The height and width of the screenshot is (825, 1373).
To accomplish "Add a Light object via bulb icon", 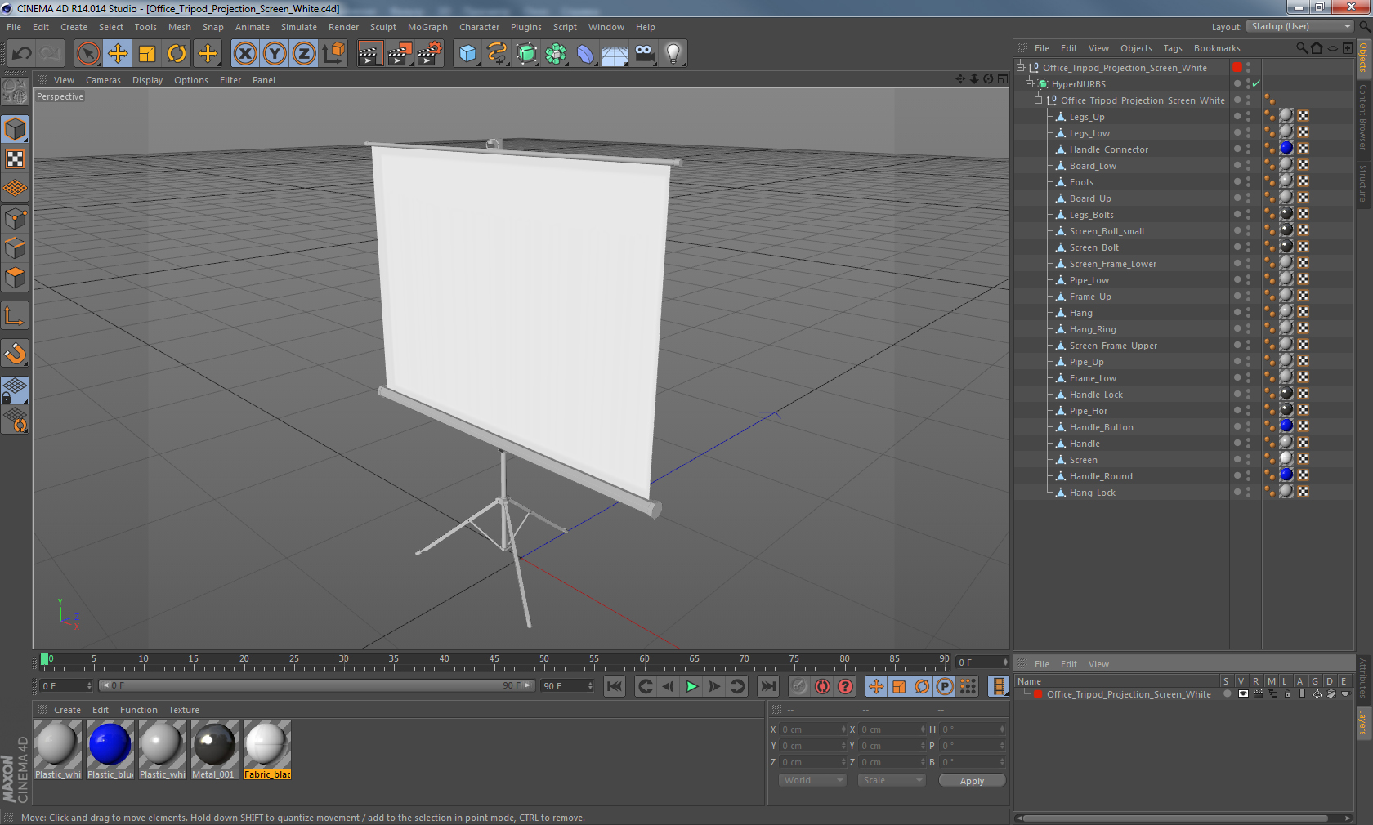I will 673,54.
